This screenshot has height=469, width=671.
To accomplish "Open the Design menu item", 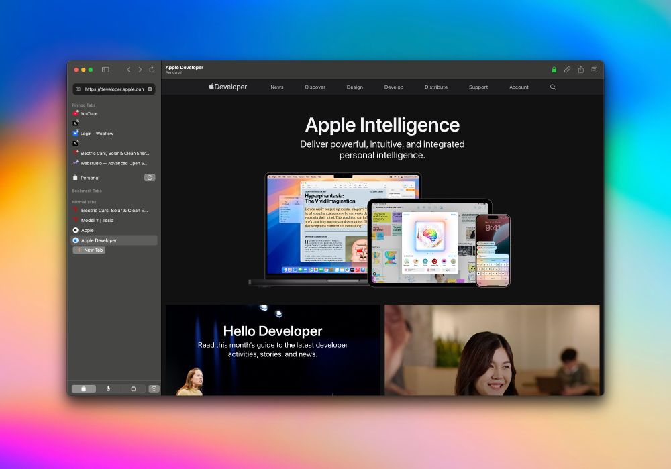I will pyautogui.click(x=355, y=87).
